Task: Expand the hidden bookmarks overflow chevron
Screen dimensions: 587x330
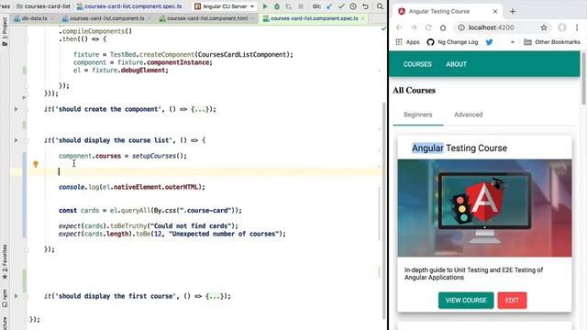Action: (x=512, y=42)
